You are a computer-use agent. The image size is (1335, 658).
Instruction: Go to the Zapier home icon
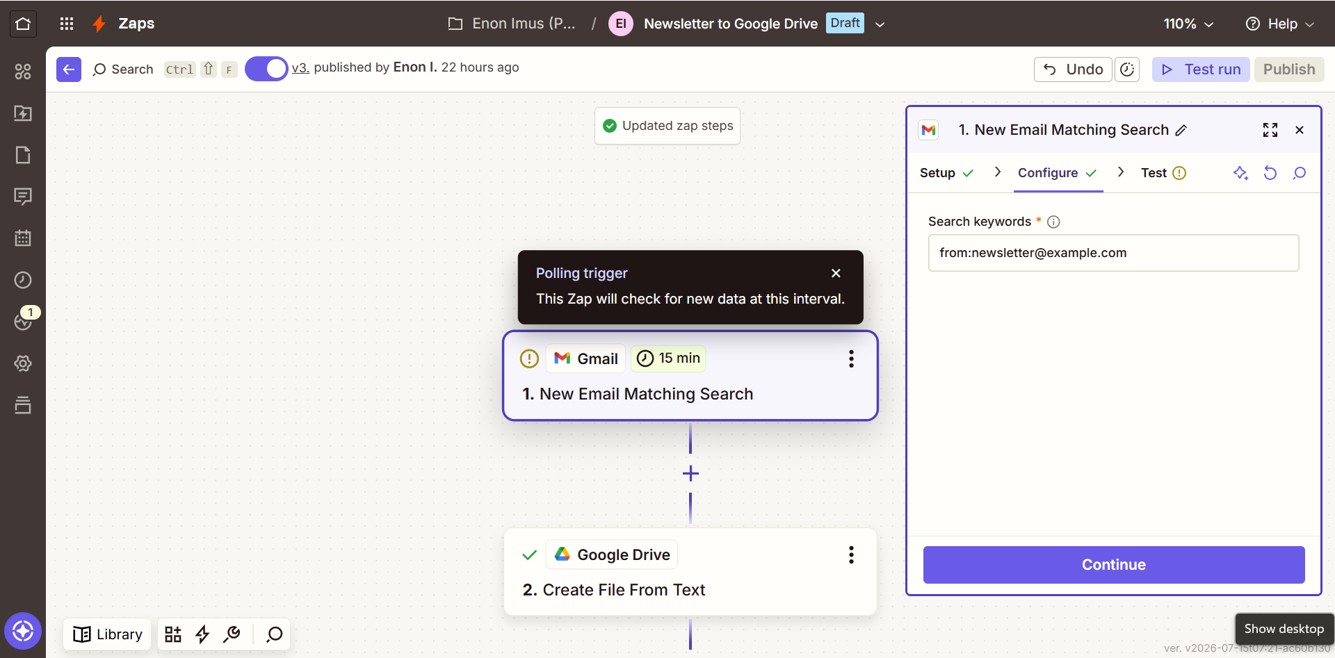[x=23, y=24]
